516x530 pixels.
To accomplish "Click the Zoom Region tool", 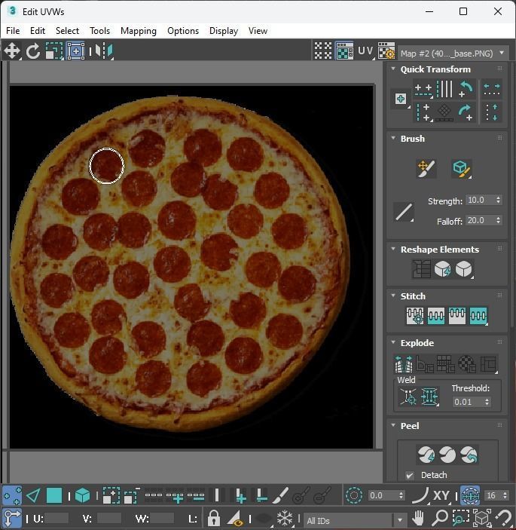I will click(x=460, y=517).
